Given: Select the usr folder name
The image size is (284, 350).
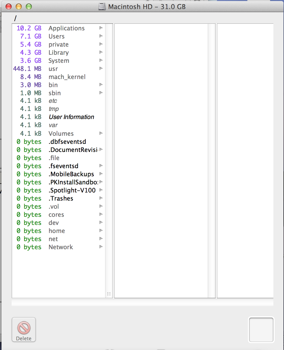Looking at the screenshot, I should 53,69.
